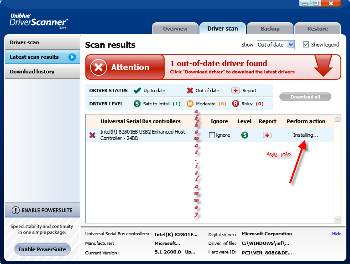
Task: Click the Ignore column header
Action: pos(219,121)
